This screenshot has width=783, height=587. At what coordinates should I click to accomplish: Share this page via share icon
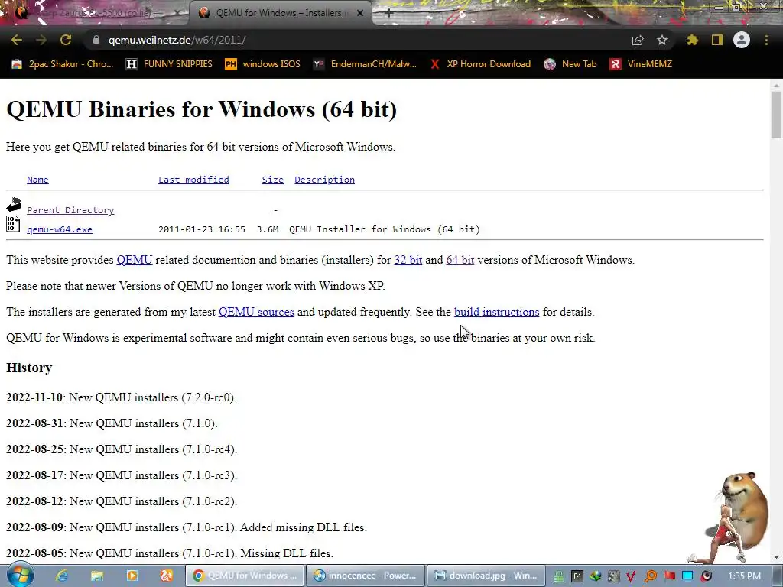point(638,40)
